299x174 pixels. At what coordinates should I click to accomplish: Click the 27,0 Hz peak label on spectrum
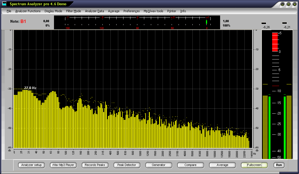30,88
